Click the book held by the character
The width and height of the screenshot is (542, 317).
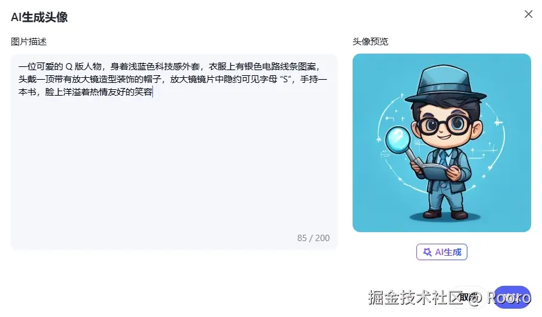click(x=434, y=171)
